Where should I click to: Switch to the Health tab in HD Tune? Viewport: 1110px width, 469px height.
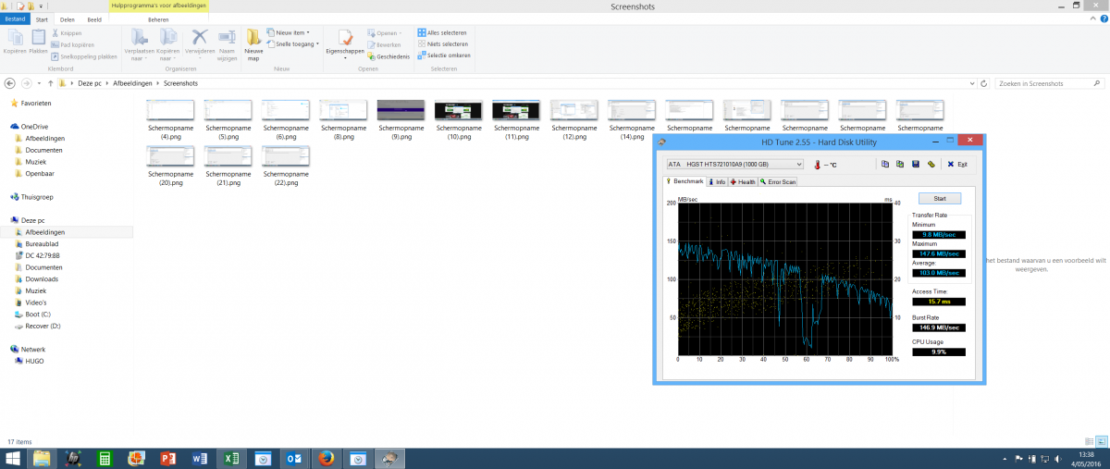point(743,181)
